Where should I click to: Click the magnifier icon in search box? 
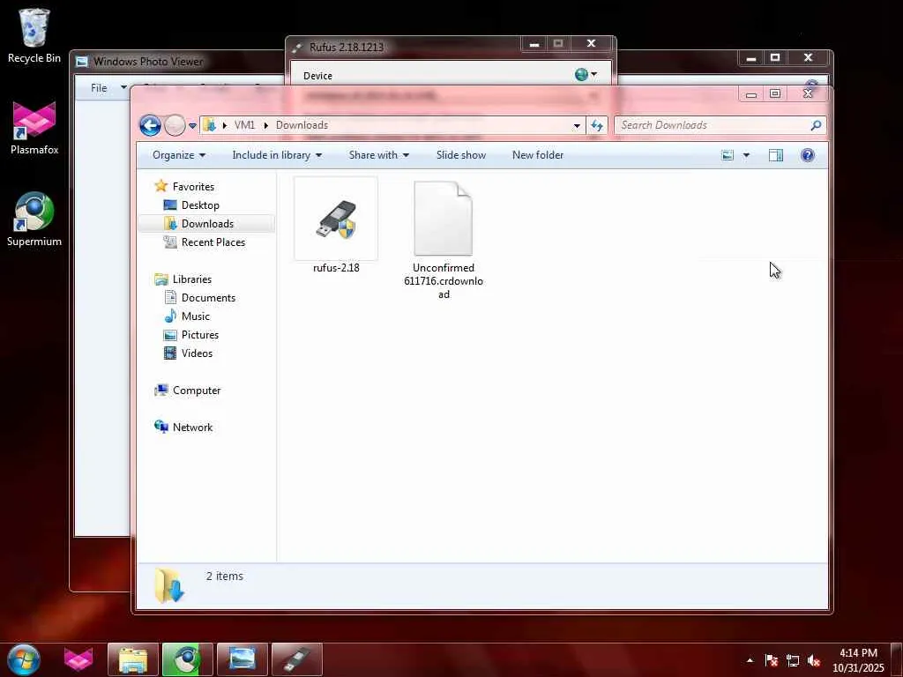[816, 125]
